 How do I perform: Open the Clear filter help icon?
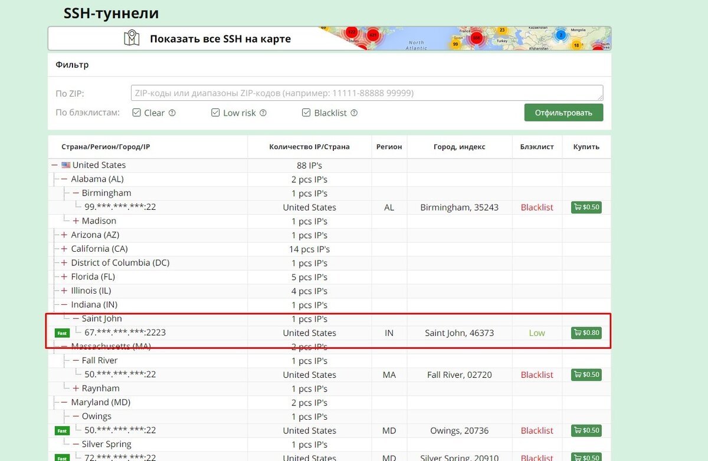point(172,113)
